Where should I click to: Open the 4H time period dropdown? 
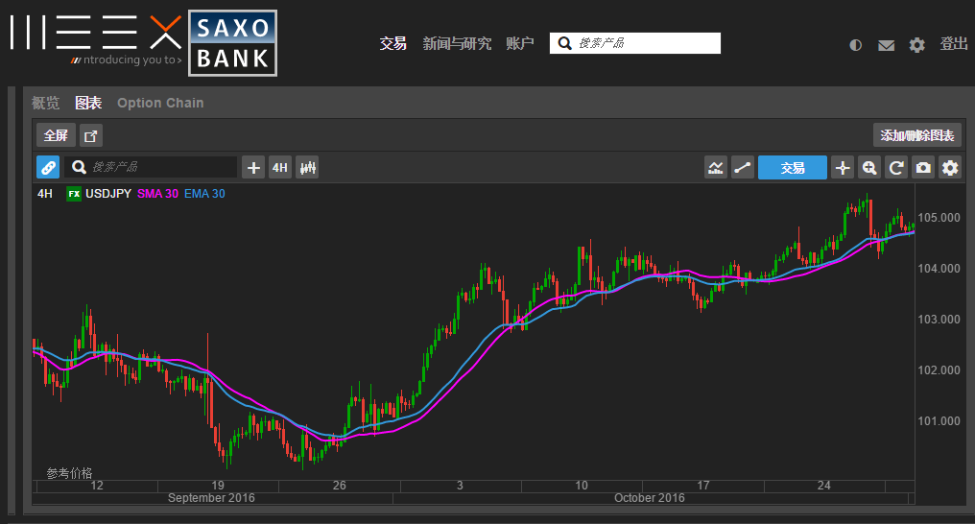tap(280, 167)
